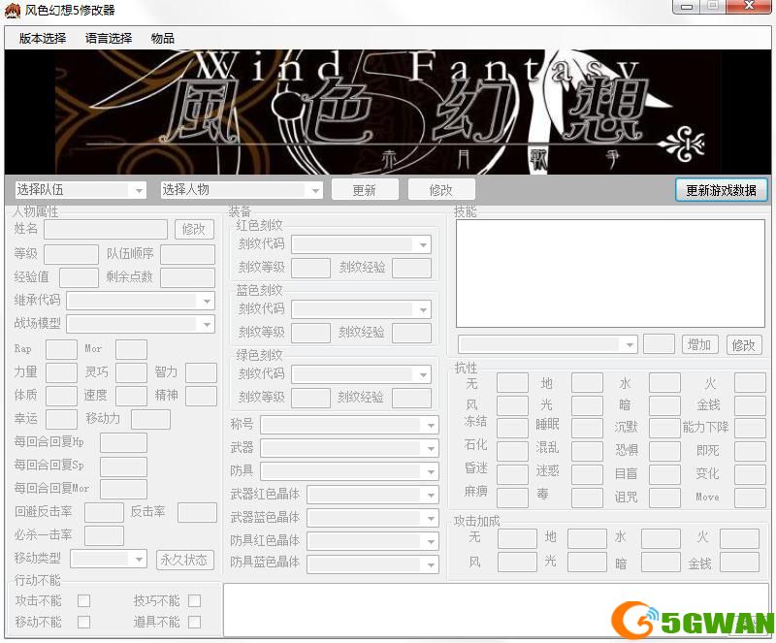Click the Wind Fantasy 5 banner image
776x643 pixels.
pyautogui.click(x=387, y=112)
